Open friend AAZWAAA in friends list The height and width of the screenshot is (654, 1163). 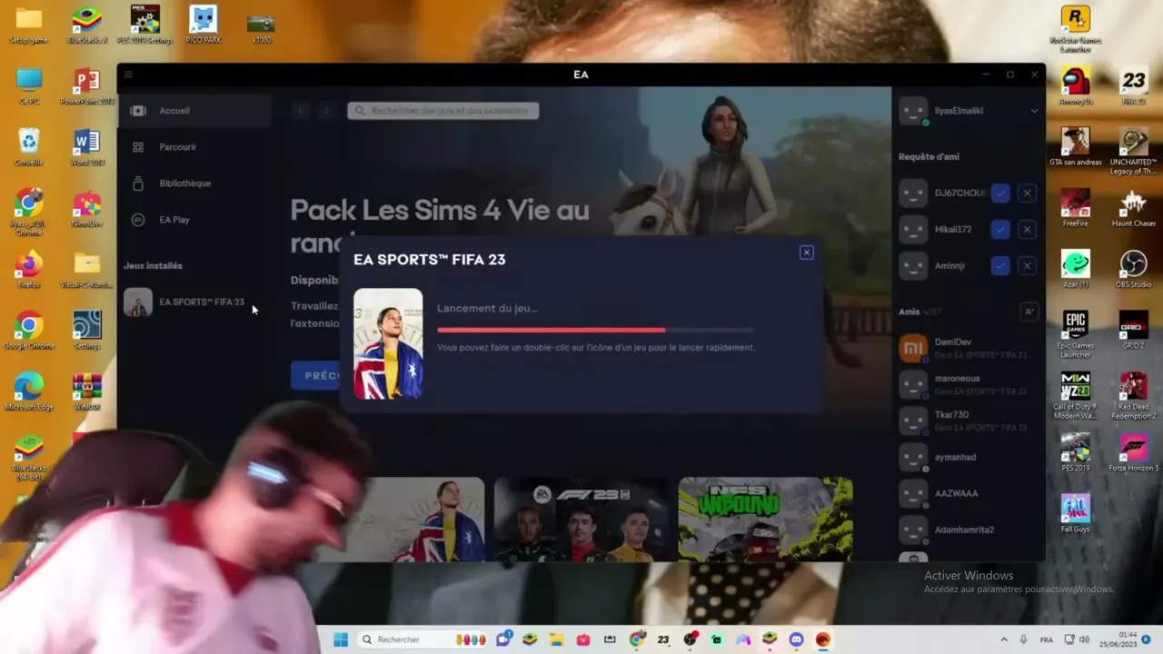pos(969,493)
